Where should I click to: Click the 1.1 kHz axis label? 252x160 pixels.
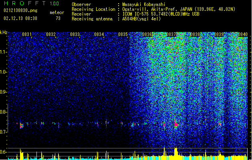click(x=4, y=52)
